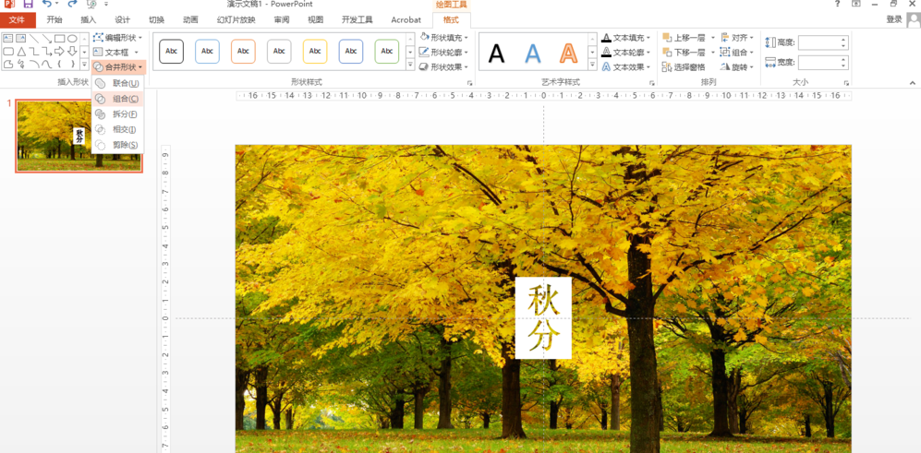Image resolution: width=921 pixels, height=453 pixels.
Task: Switch to the Acrobat tab
Action: tap(406, 20)
